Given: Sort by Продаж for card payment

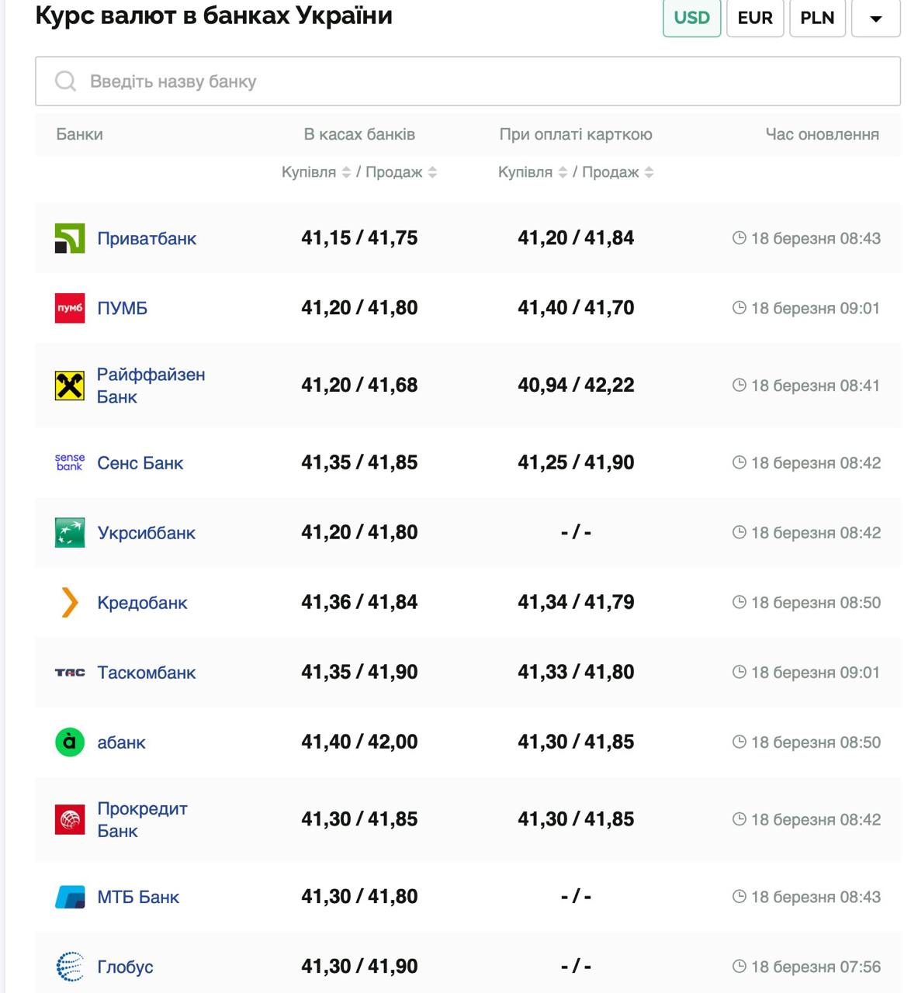Looking at the screenshot, I should (x=649, y=172).
